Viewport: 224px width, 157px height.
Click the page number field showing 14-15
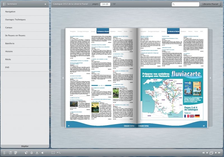[105, 4]
